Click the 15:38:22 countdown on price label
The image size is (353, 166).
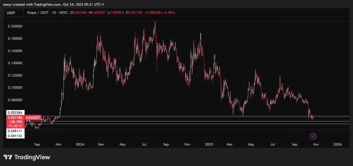click(14, 126)
